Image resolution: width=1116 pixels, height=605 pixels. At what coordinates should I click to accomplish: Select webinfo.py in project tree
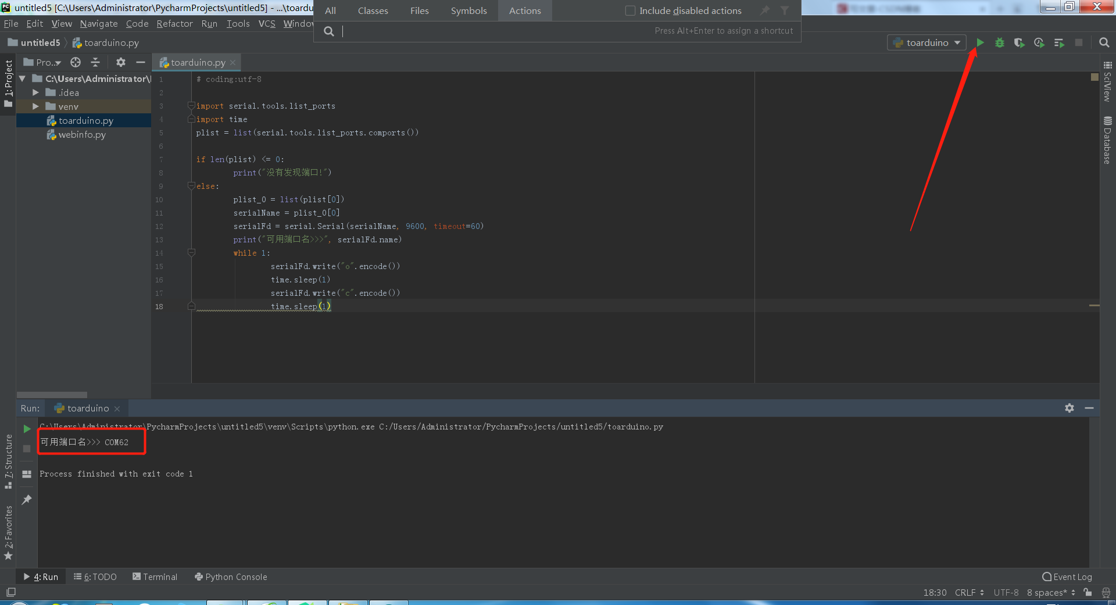coord(82,134)
